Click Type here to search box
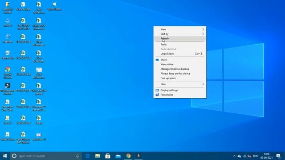Image resolution: width=285 pixels, height=160 pixels. (x=45, y=156)
